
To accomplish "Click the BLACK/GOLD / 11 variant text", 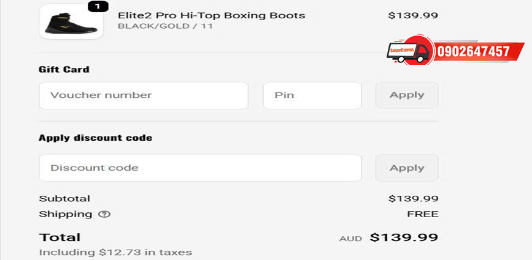I will click(165, 26).
